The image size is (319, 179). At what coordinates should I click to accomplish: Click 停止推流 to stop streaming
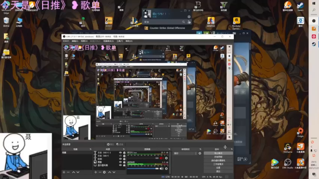[x=218, y=153]
